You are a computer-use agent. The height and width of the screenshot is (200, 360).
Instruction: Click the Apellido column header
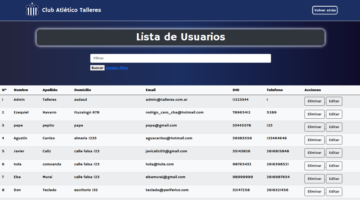click(x=50, y=90)
